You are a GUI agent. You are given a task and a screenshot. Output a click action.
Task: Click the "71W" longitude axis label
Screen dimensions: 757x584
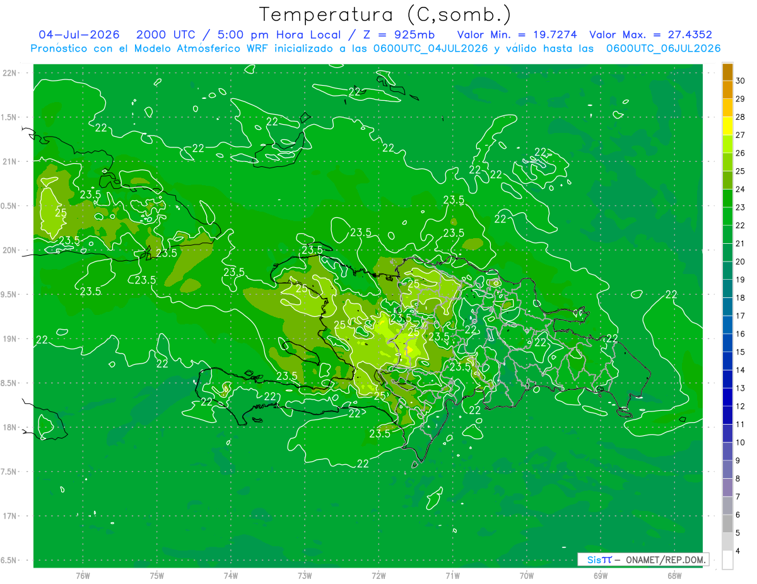[452, 576]
